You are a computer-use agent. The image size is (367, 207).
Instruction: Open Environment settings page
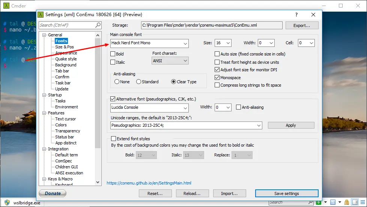pyautogui.click(x=66, y=107)
